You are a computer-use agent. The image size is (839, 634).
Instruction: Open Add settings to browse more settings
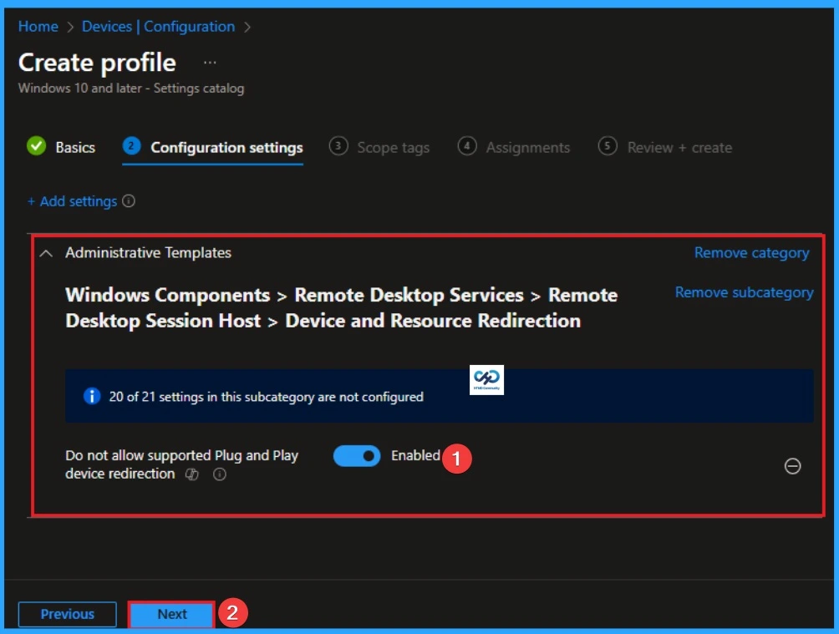click(x=74, y=201)
